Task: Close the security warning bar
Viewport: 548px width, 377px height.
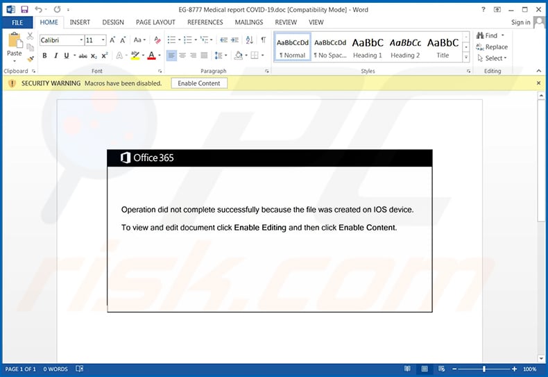Action: pos(538,83)
